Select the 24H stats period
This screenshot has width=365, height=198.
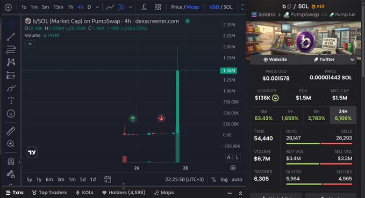pos(343,115)
